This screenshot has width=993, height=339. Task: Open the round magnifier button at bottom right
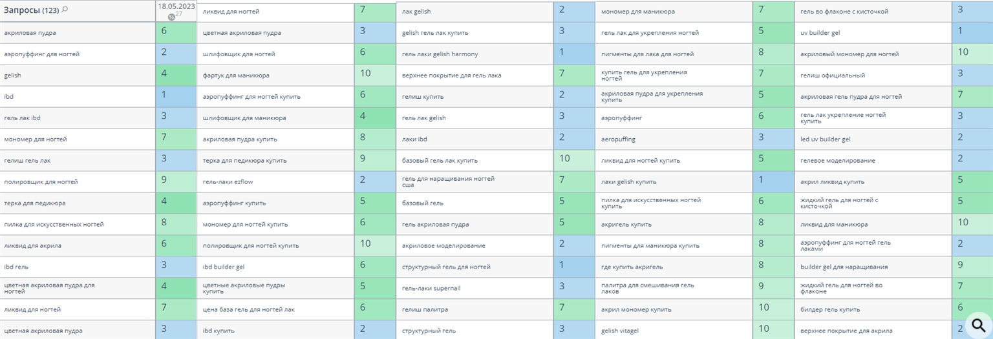979,325
